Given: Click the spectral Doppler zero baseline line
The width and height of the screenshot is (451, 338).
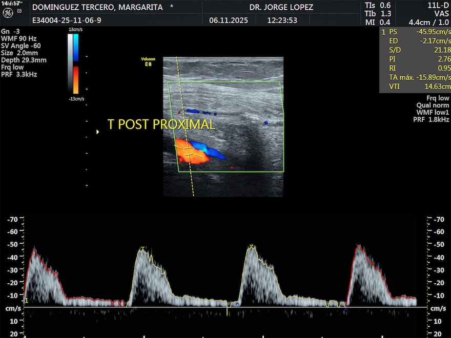Looking at the screenshot, I should tap(225, 307).
